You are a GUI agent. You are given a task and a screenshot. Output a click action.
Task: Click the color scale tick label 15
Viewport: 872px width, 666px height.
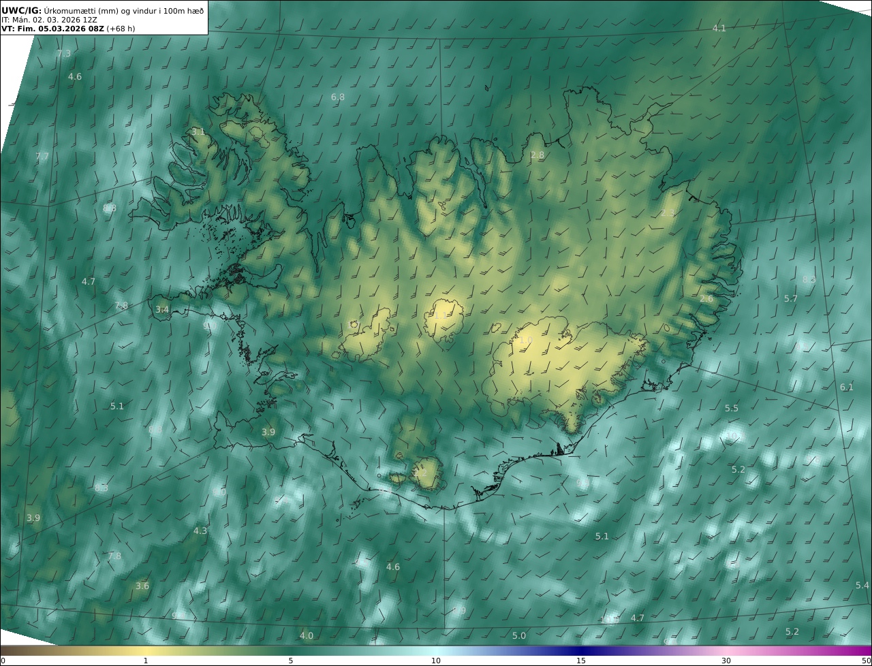click(581, 661)
